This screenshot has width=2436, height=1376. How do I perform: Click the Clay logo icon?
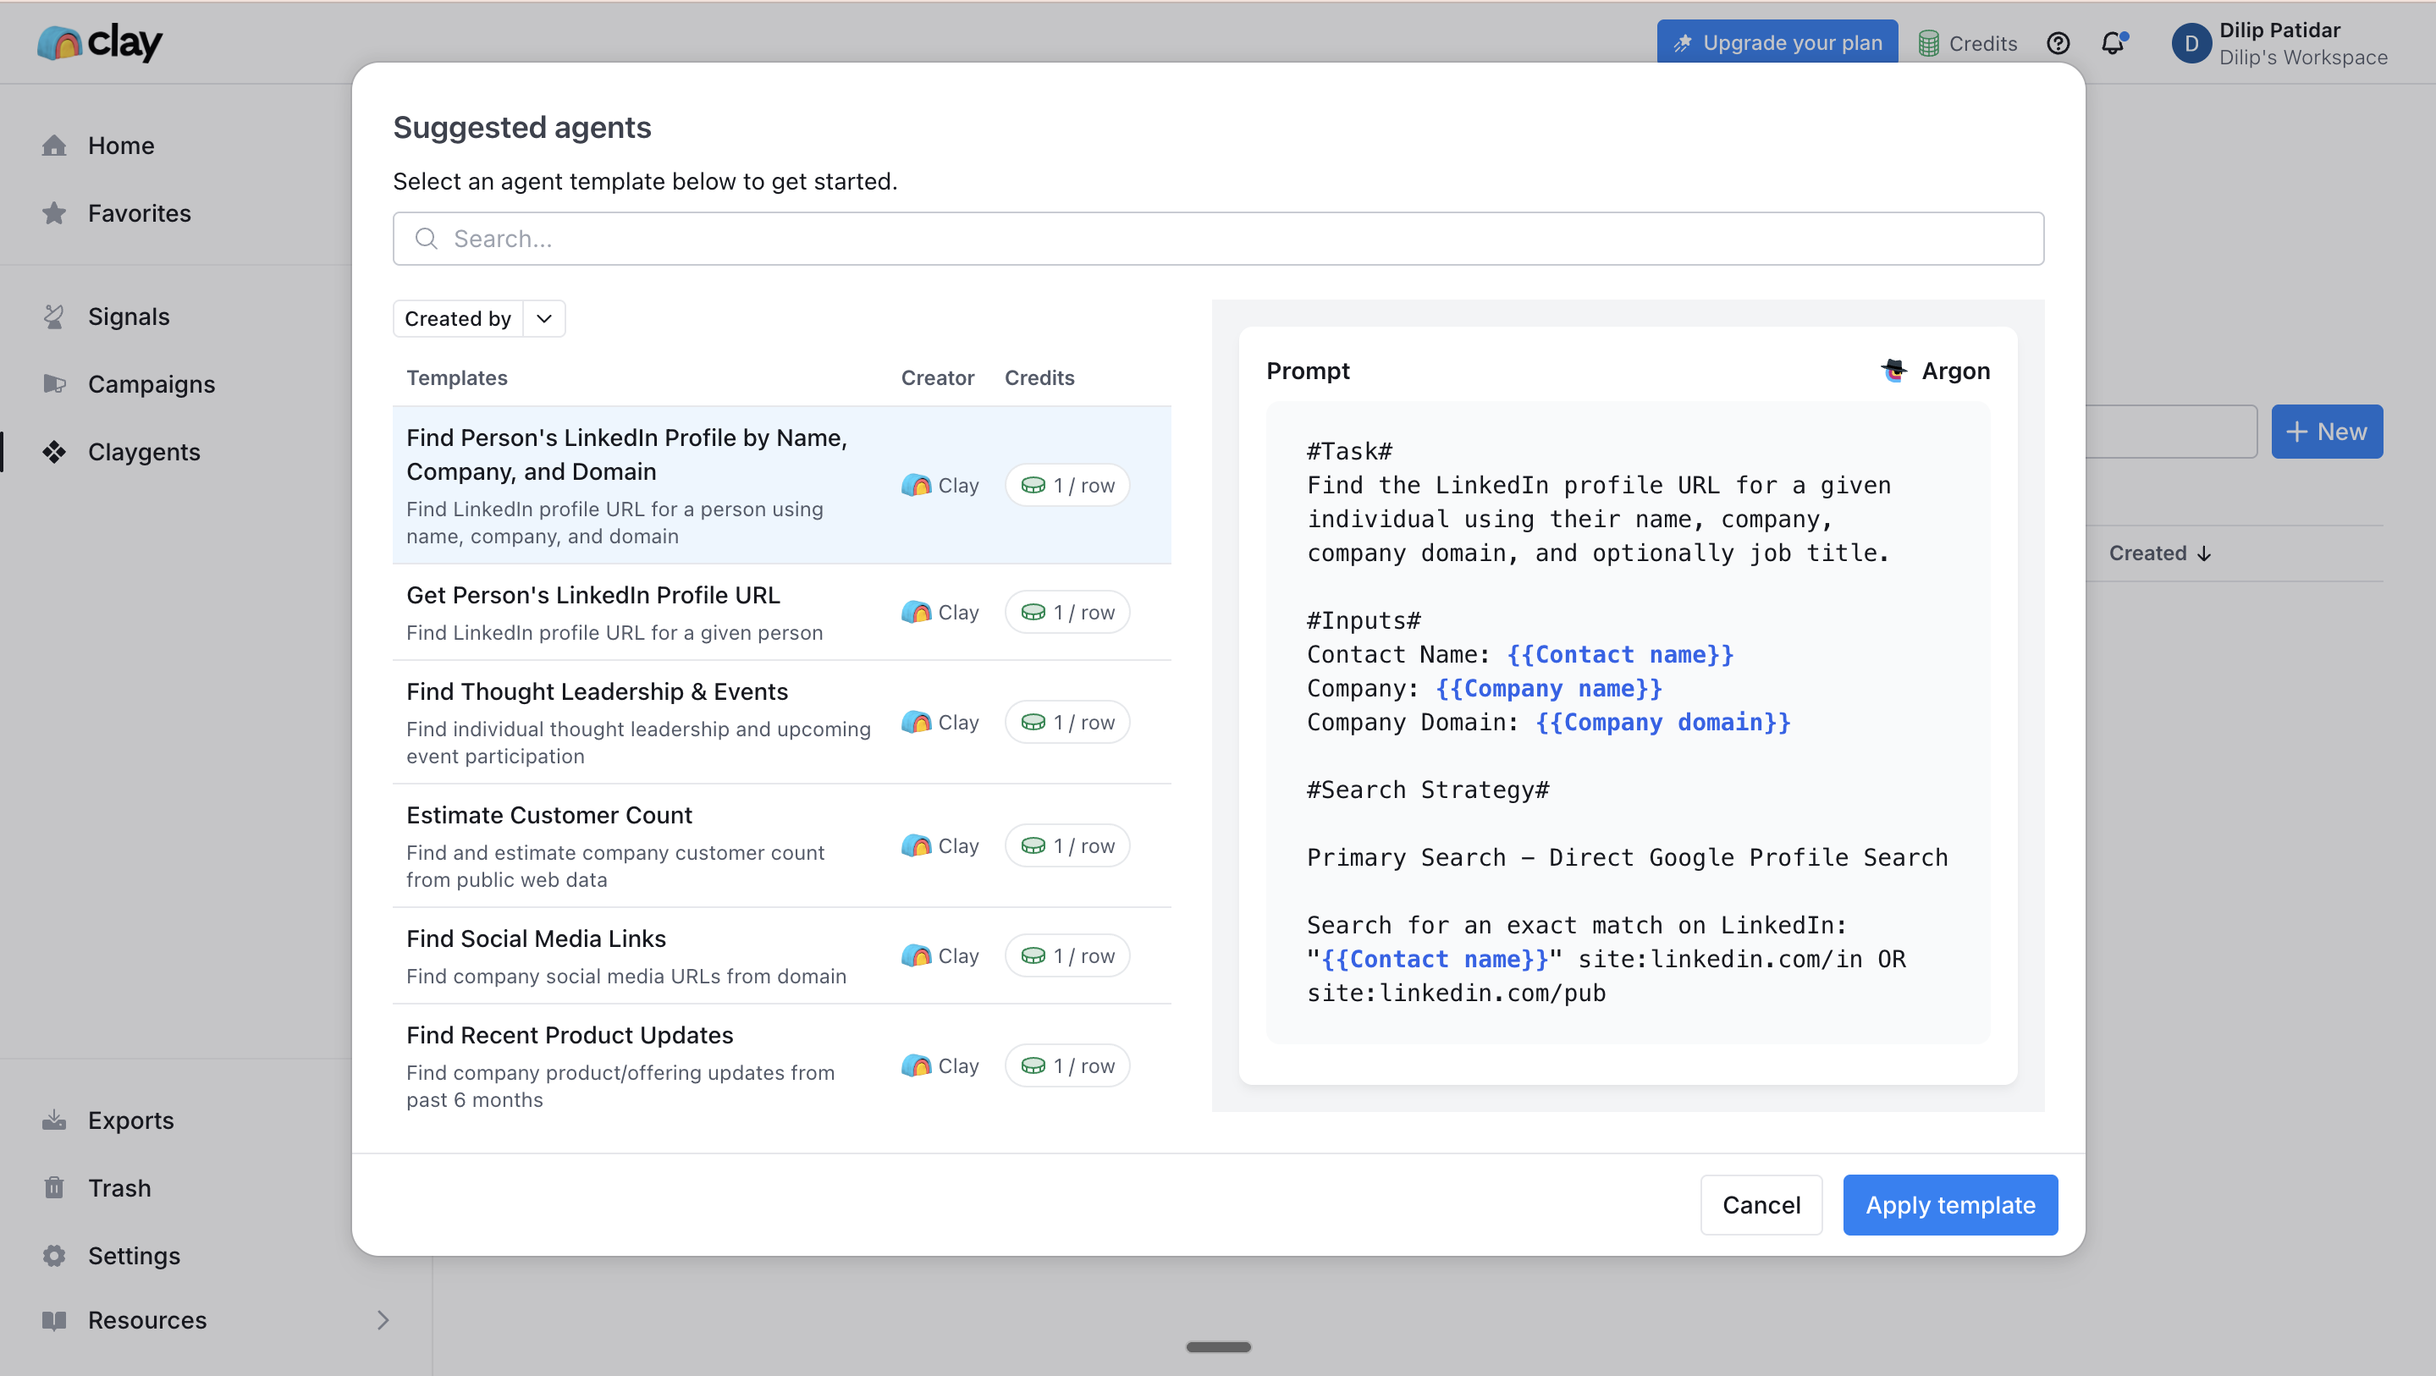click(x=61, y=42)
